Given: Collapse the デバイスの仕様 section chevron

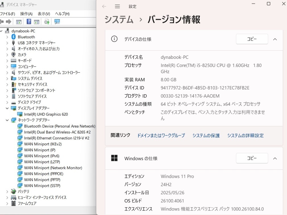Looking at the screenshot, I should (275, 39).
